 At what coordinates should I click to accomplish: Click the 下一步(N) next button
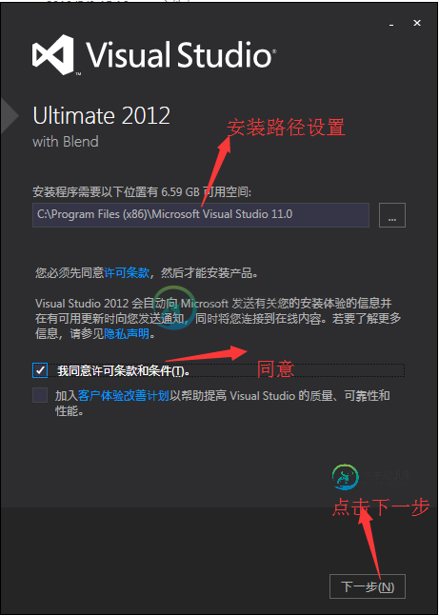(x=368, y=586)
